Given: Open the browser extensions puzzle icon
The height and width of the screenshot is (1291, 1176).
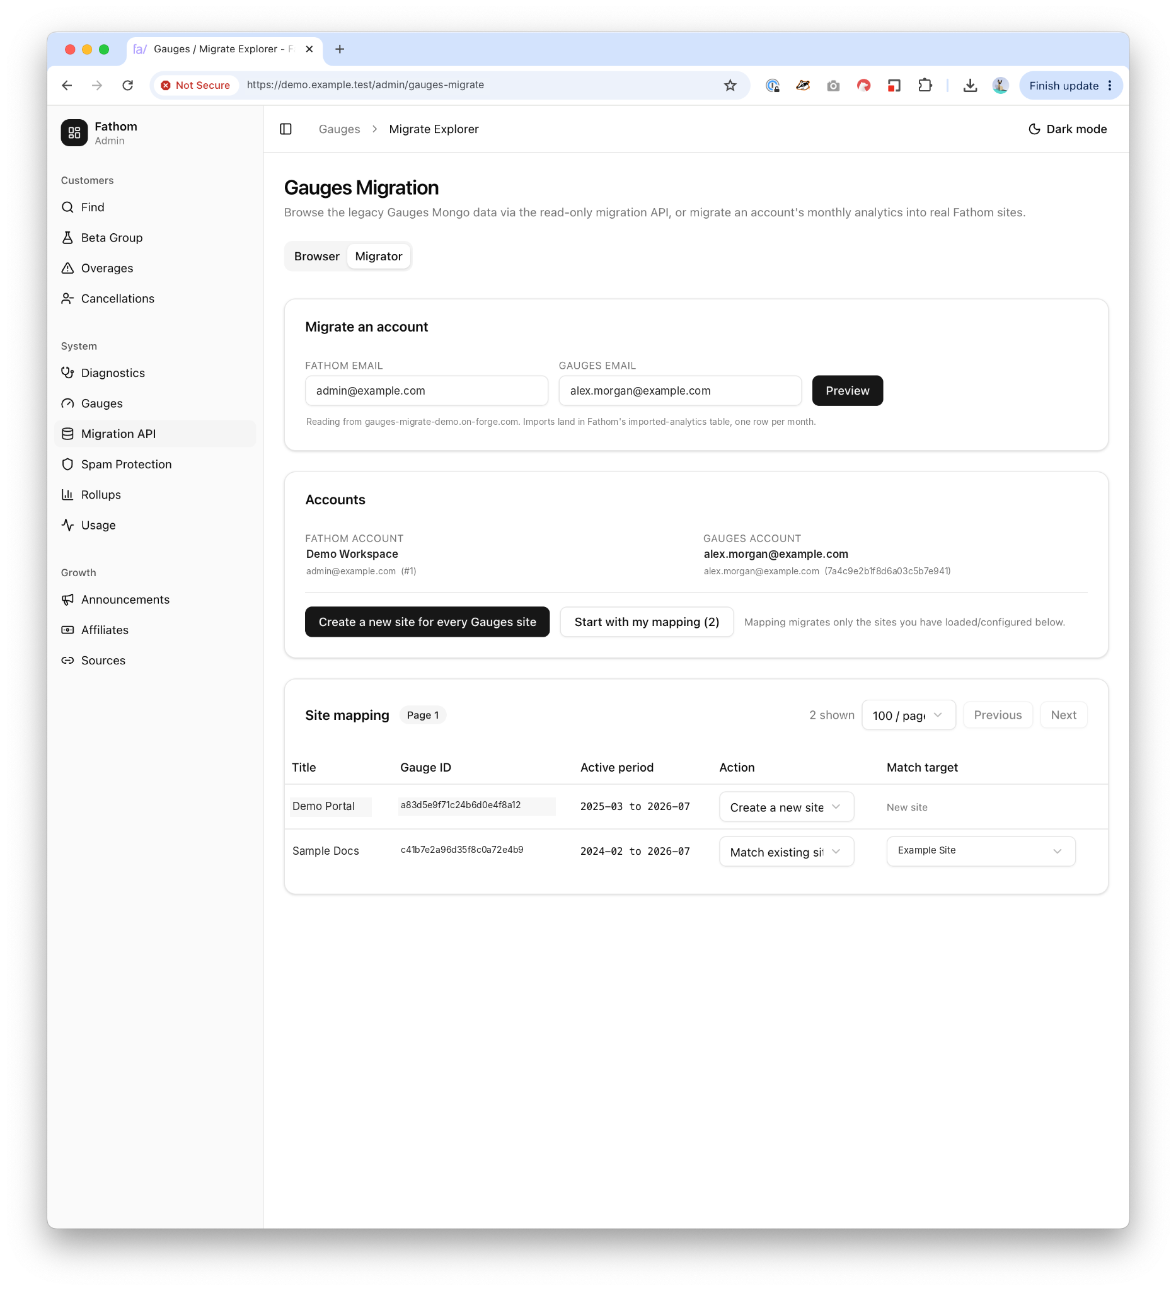Looking at the screenshot, I should (x=925, y=85).
